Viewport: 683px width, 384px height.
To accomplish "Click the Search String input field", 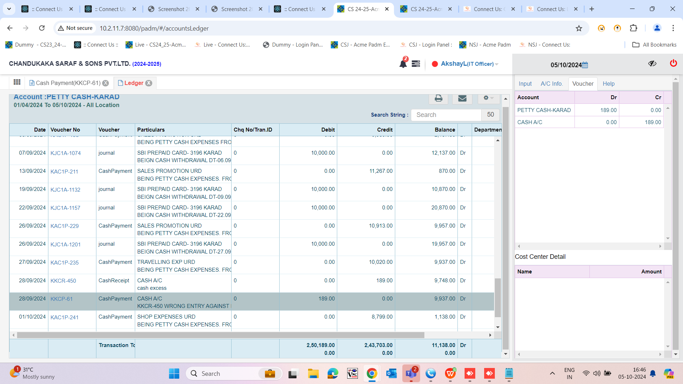I will click(x=446, y=115).
